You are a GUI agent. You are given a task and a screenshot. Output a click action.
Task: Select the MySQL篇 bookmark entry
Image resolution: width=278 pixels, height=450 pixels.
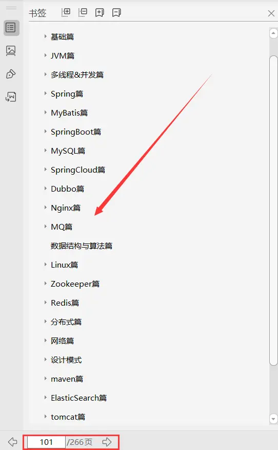pos(68,151)
